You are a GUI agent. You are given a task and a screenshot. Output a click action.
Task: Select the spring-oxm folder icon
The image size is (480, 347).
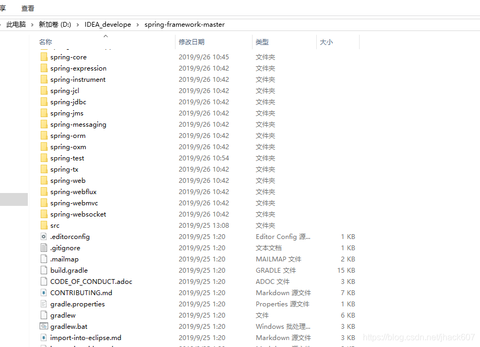click(44, 146)
